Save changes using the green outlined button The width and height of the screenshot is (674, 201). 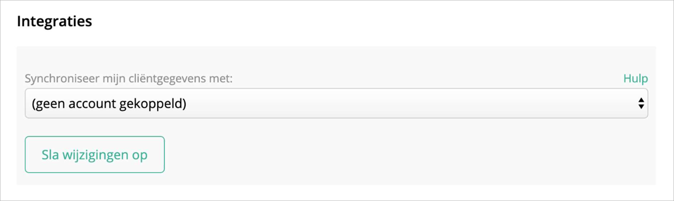(95, 155)
